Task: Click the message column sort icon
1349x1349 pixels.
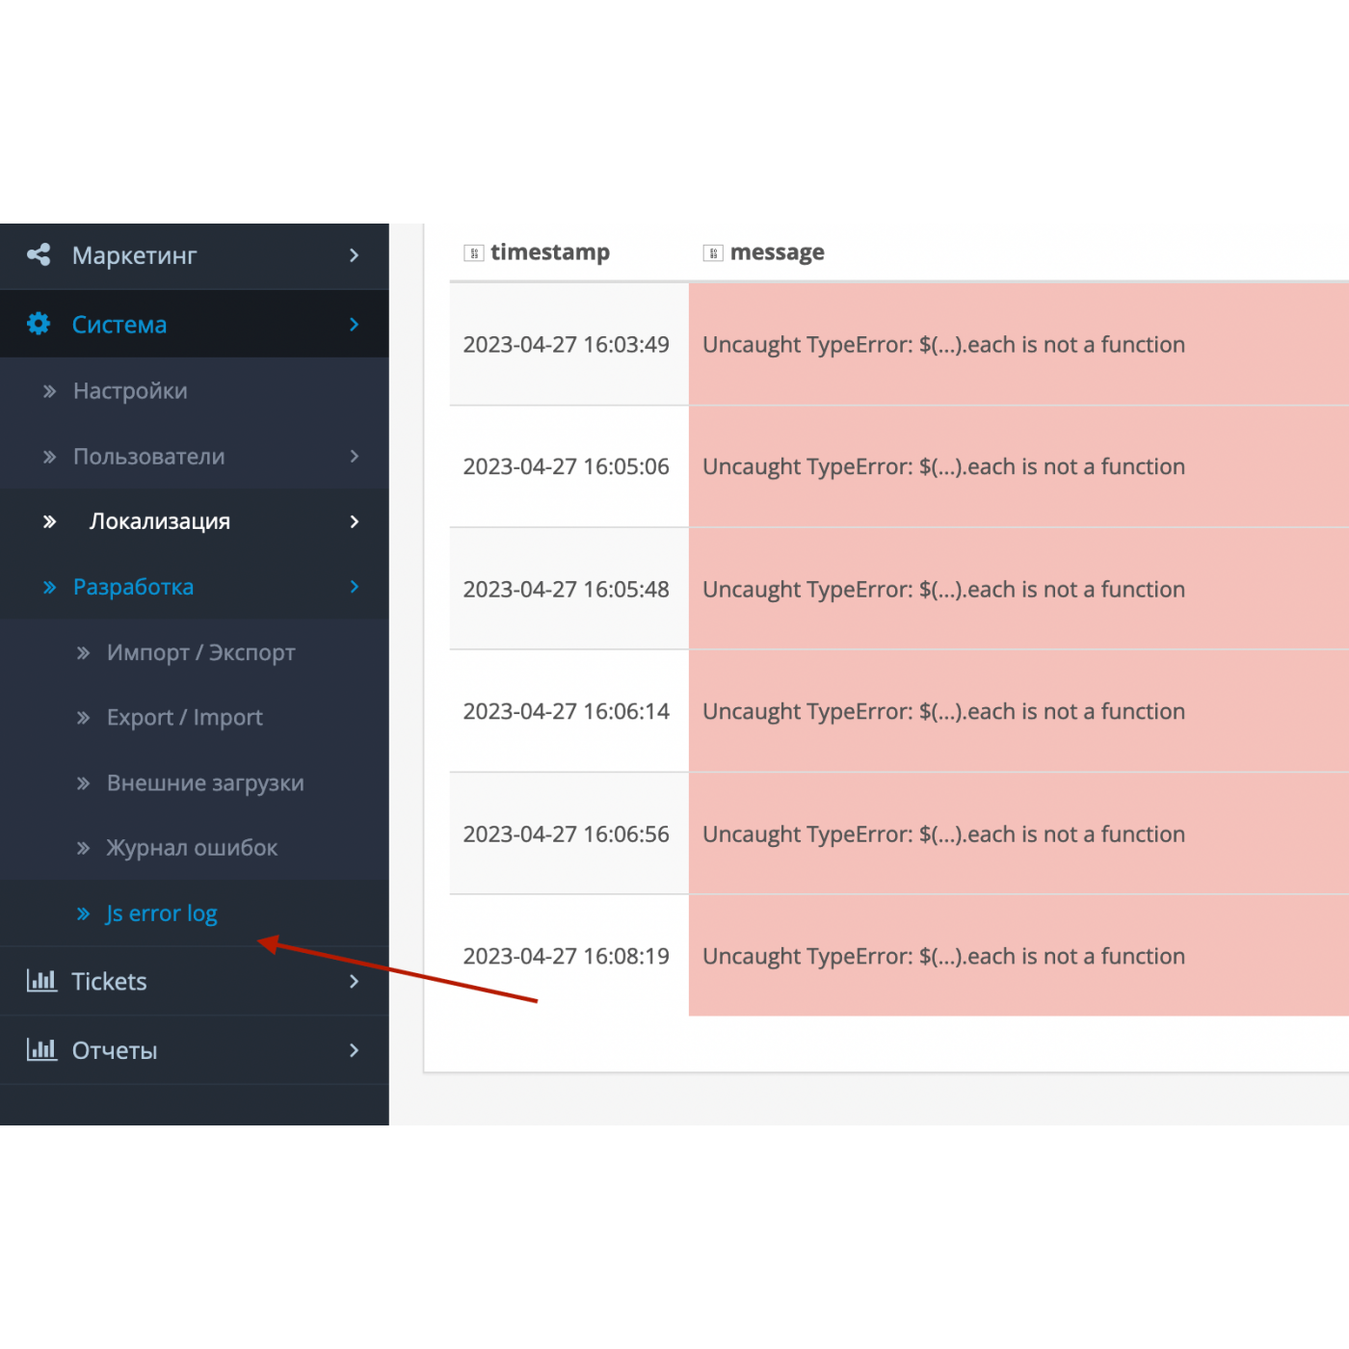Action: click(713, 253)
